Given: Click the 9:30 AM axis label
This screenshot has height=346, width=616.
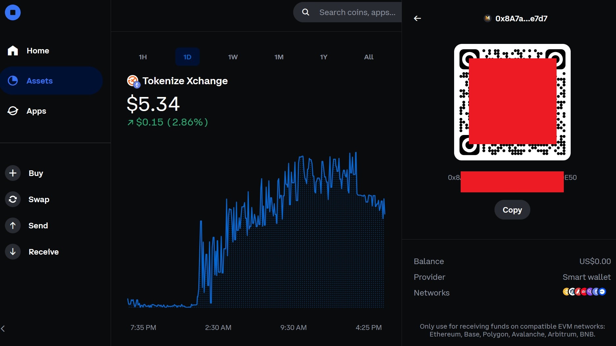Looking at the screenshot, I should [x=294, y=327].
